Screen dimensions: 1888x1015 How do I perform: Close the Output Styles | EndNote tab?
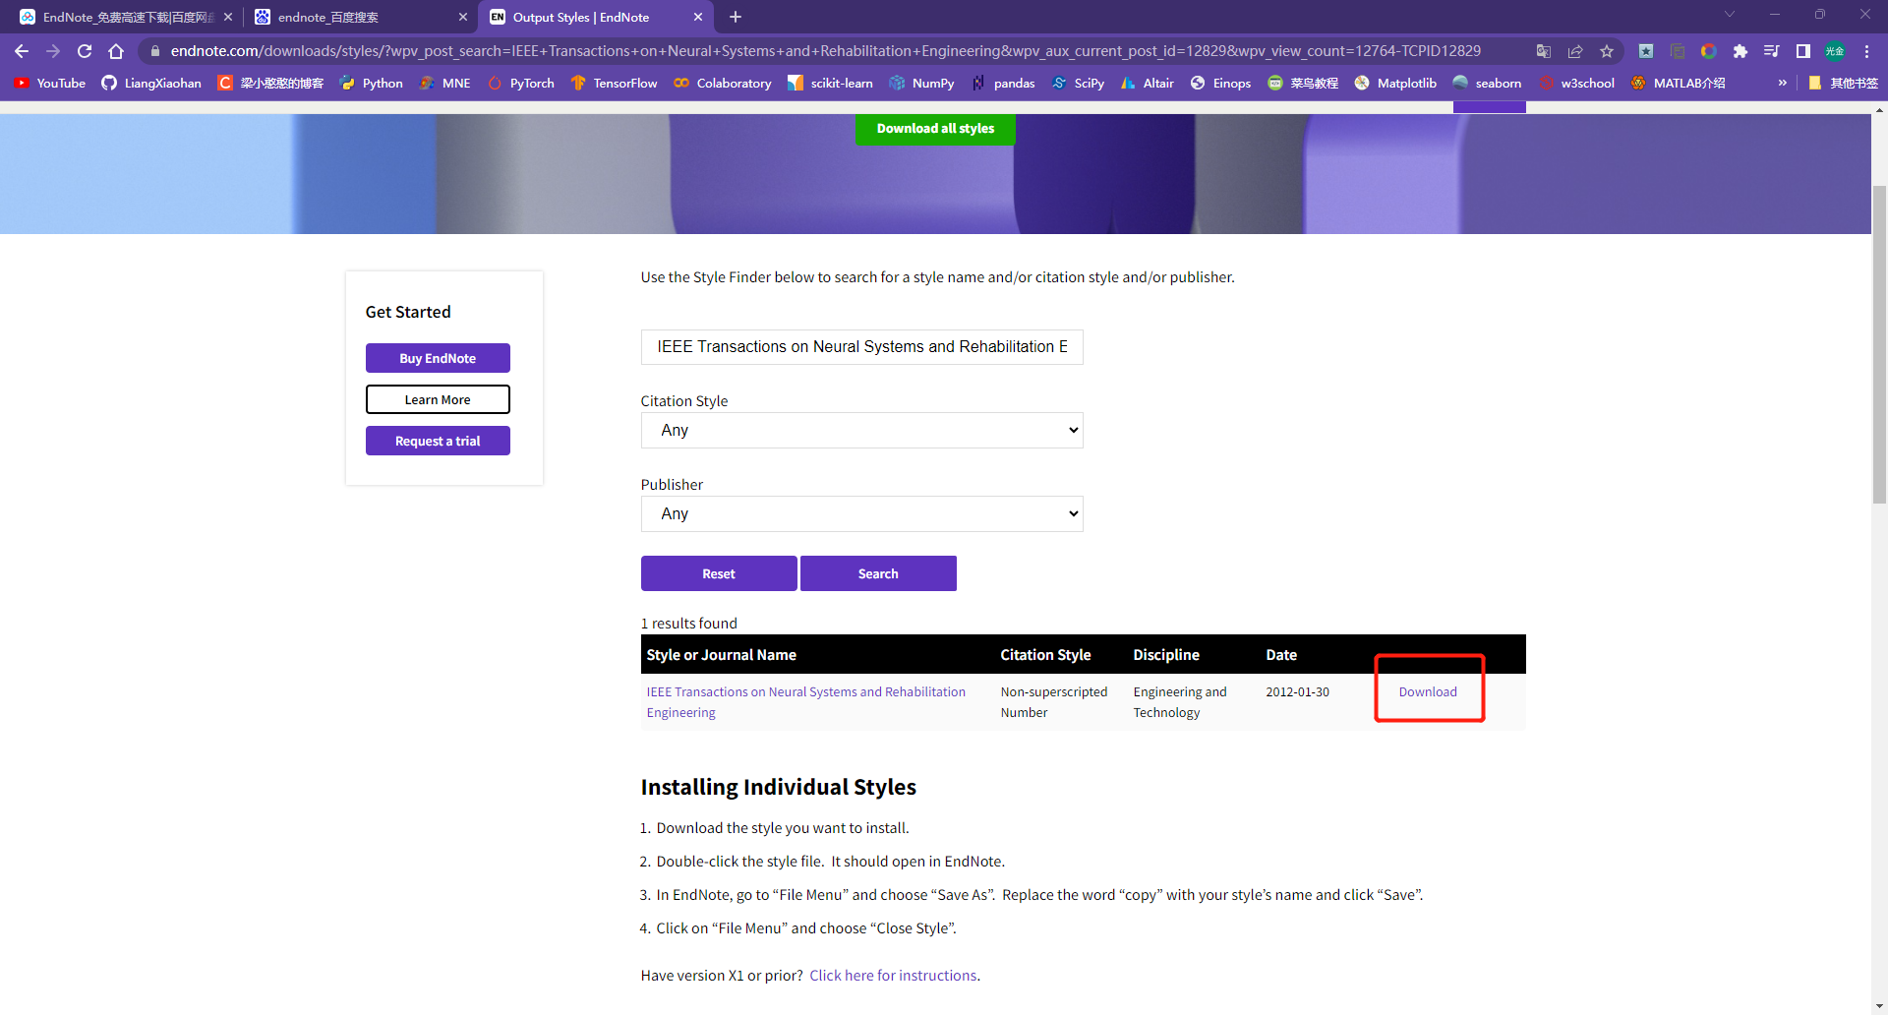[698, 17]
